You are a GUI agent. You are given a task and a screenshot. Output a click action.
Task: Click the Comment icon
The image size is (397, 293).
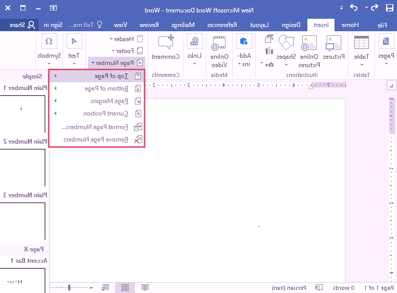click(166, 42)
